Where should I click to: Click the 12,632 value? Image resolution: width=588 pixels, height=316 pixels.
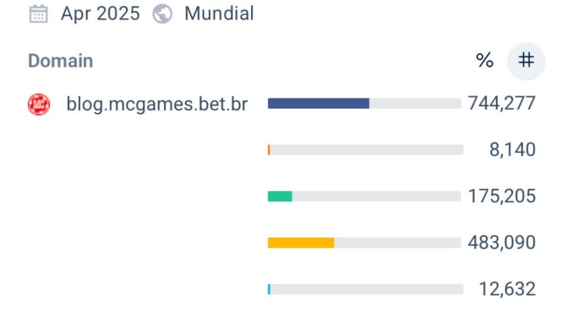click(x=507, y=289)
